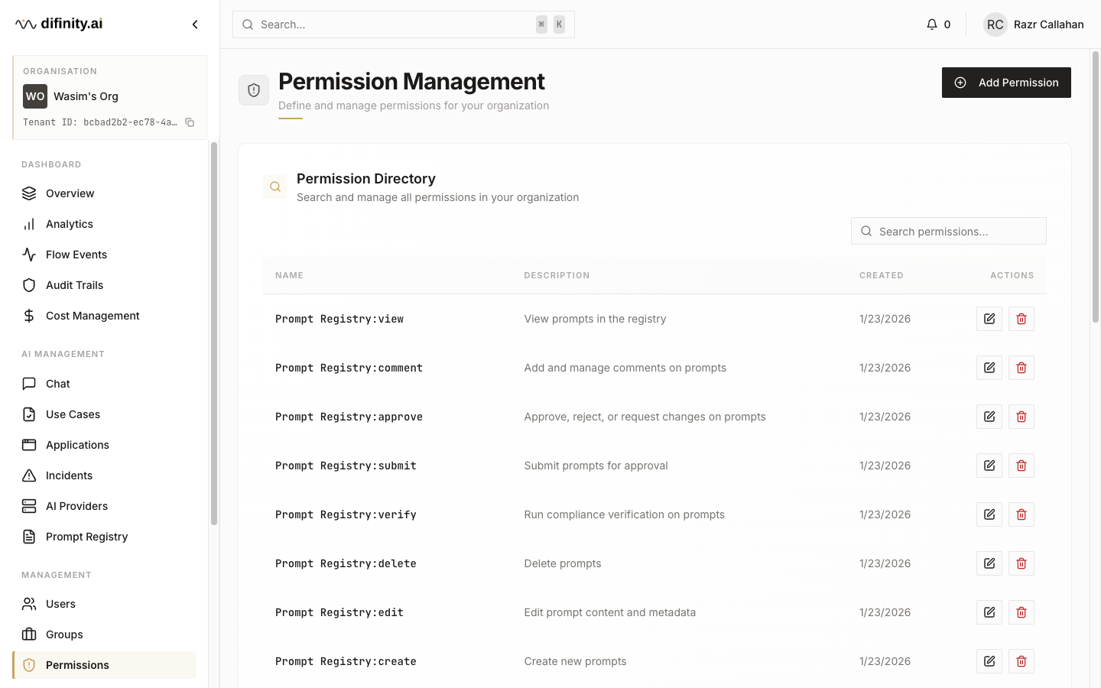Click the 'Delete prompts' description
The height and width of the screenshot is (688, 1101).
tap(562, 563)
